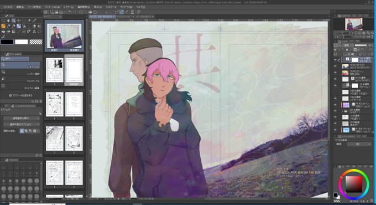
Task: Hide the 20% Soft light layer
Action: pyautogui.click(x=335, y=66)
